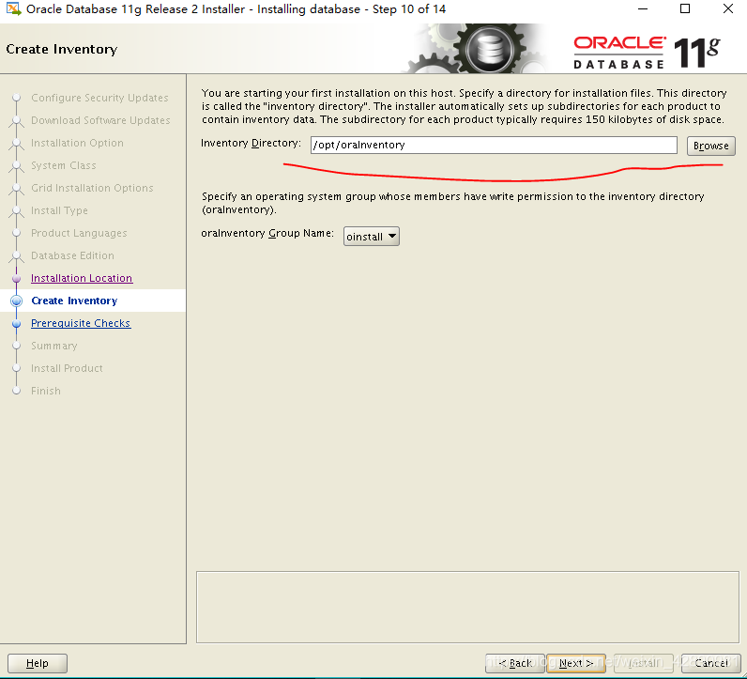This screenshot has height=679, width=747.
Task: Click the Summary step
Action: pos(53,346)
